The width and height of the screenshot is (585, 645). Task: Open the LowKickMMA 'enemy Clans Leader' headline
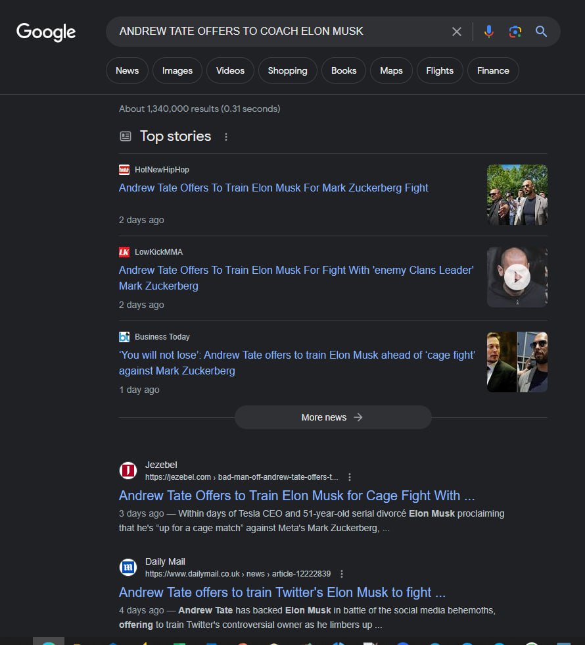tap(296, 278)
